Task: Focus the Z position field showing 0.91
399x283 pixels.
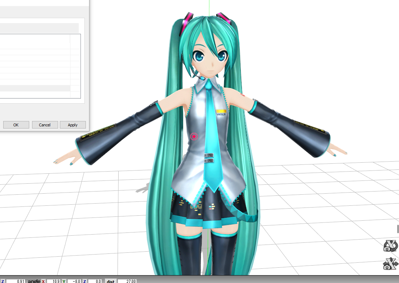Action: (16, 281)
